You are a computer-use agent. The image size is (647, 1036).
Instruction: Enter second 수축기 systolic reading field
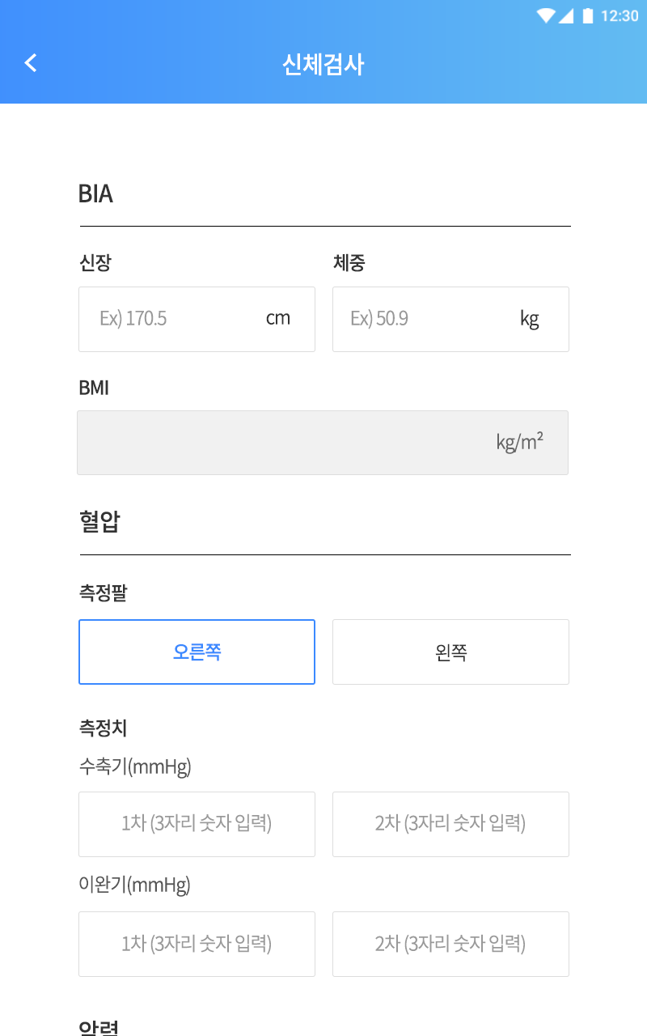[450, 824]
